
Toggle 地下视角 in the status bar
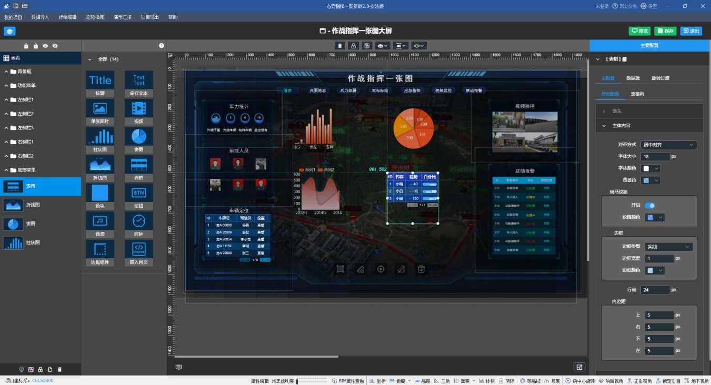pos(696,381)
